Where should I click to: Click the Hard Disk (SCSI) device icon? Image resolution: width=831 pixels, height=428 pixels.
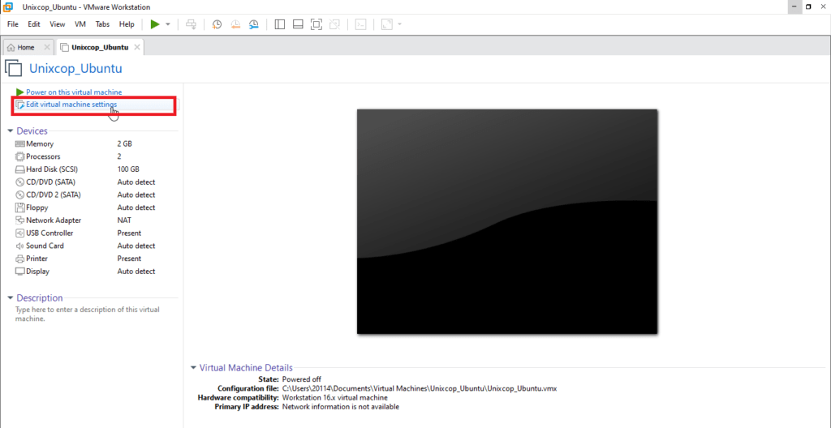click(20, 169)
